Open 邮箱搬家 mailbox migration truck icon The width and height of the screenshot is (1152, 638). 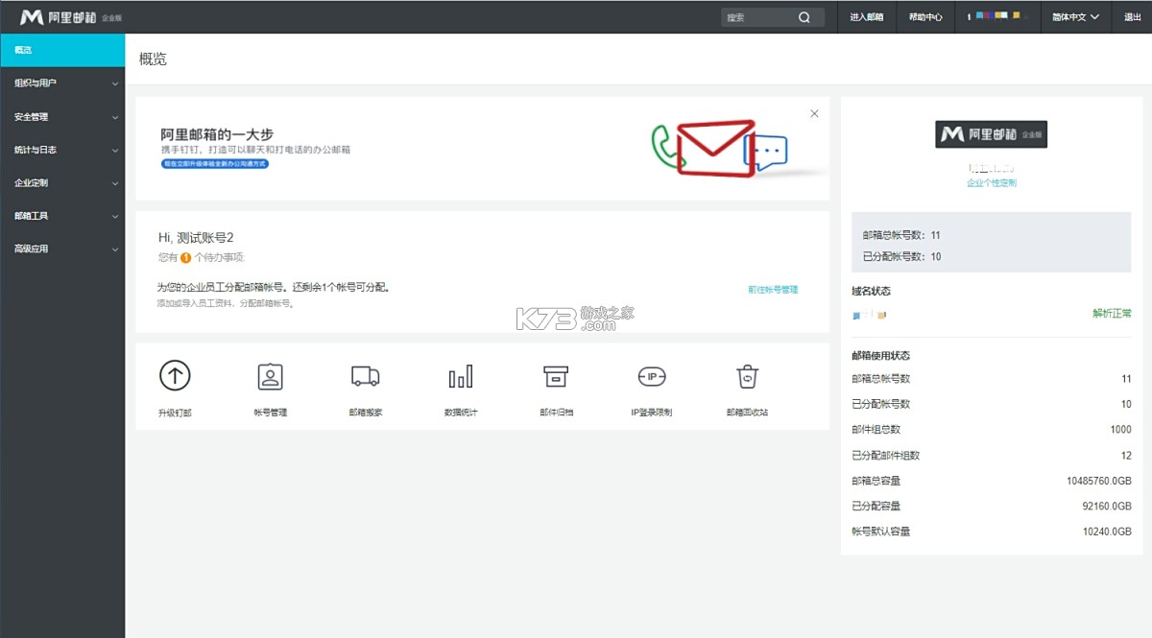point(365,376)
